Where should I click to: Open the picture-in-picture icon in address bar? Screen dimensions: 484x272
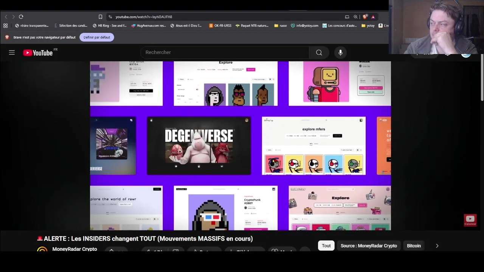pyautogui.click(x=347, y=17)
